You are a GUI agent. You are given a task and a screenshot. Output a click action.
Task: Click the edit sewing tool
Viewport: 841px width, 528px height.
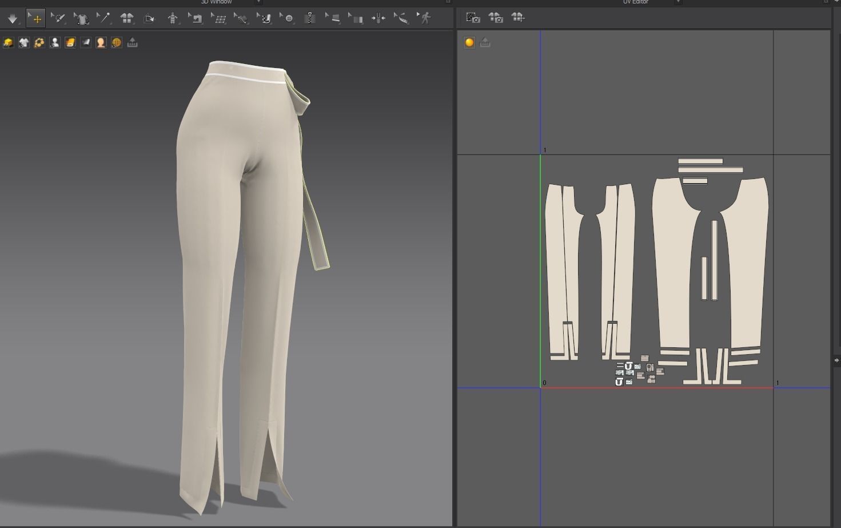[241, 18]
